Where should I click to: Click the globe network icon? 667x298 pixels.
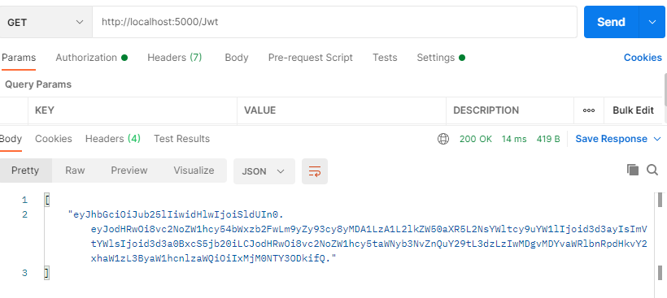443,139
